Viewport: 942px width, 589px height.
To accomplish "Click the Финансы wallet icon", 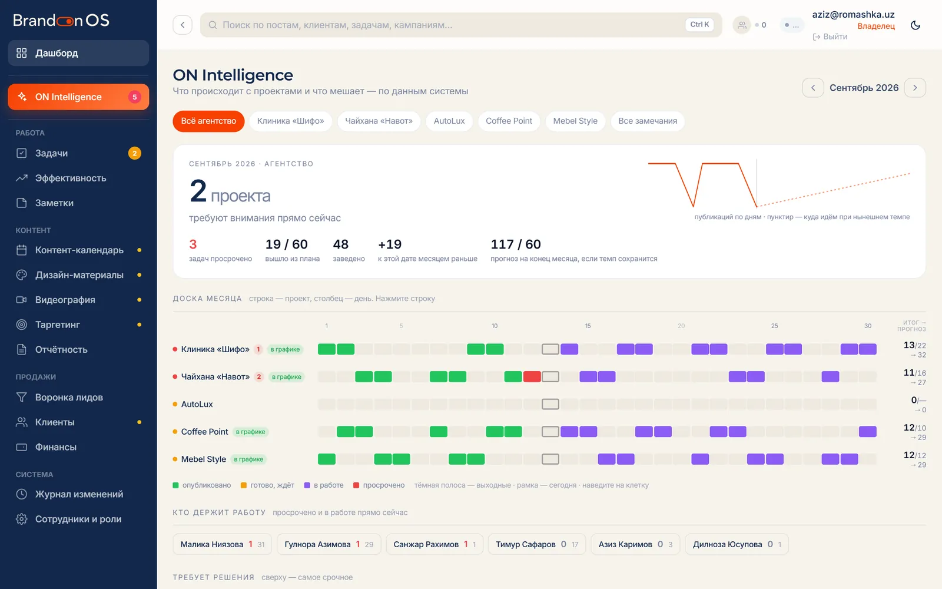I will coord(22,447).
